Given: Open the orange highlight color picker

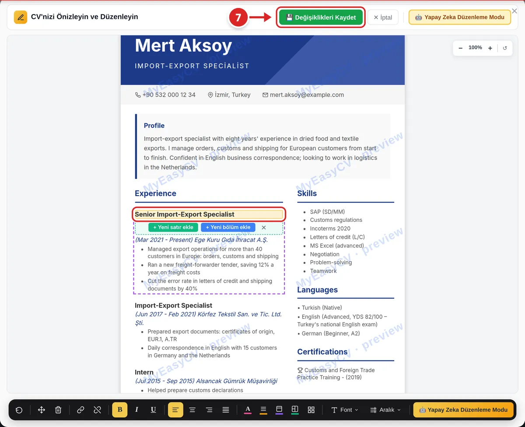Looking at the screenshot, I should coord(263,410).
